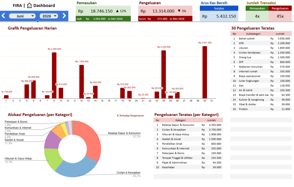Select the Pajak & Administrasi table row

pyautogui.click(x=188, y=162)
